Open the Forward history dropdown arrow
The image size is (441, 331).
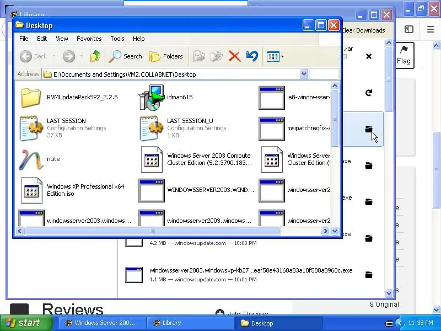(x=82, y=56)
